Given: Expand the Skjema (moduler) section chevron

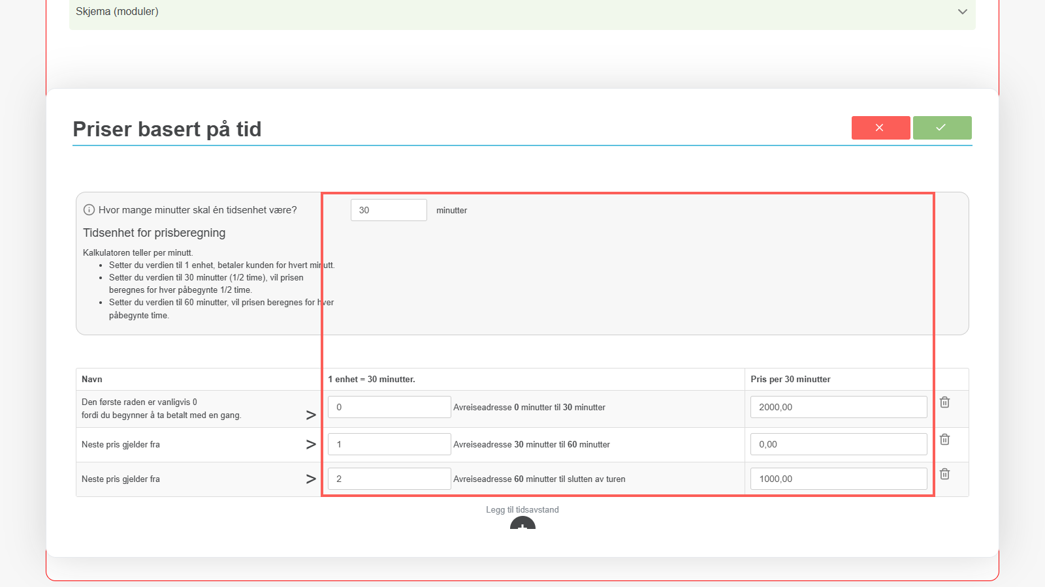Looking at the screenshot, I should (x=962, y=12).
